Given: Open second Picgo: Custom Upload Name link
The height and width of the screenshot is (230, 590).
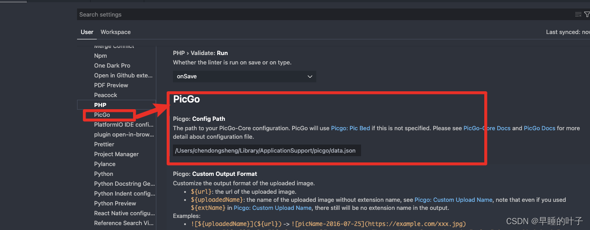Looking at the screenshot, I should [272, 208].
